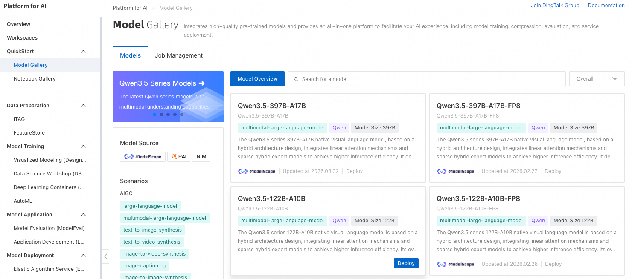Select fifth carousel dot on banner
This screenshot has width=632, height=279.
pos(182,115)
